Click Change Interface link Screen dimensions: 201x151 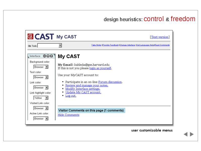coord(127,45)
